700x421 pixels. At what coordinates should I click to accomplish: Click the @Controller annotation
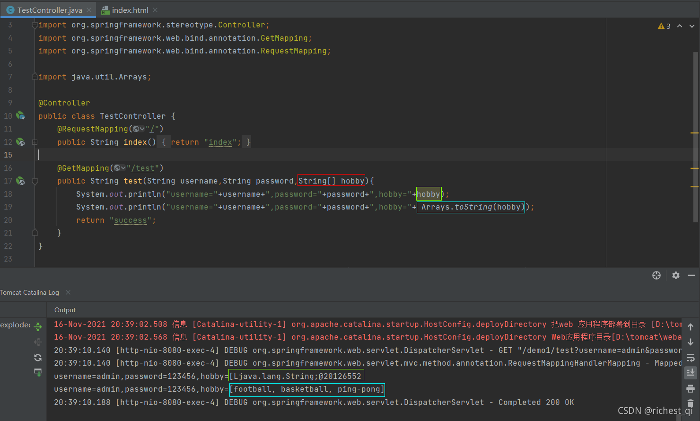64,103
